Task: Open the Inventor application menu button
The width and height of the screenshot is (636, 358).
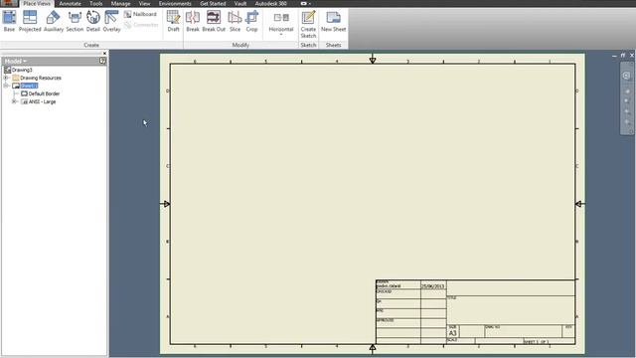Action: 9,3
